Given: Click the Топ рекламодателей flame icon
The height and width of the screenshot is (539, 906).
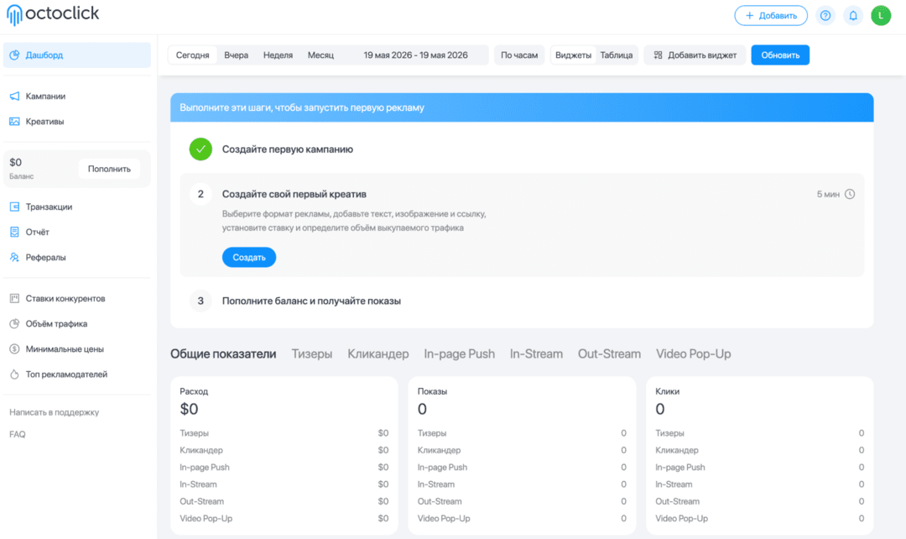Looking at the screenshot, I should 14,374.
